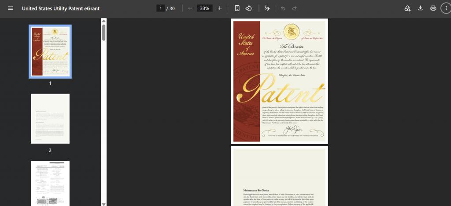Download the patent PDF

[x=420, y=8]
